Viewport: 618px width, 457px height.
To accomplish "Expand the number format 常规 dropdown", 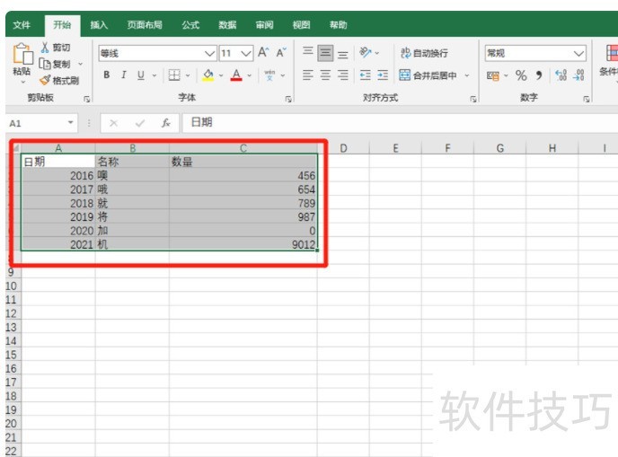I will (x=578, y=53).
